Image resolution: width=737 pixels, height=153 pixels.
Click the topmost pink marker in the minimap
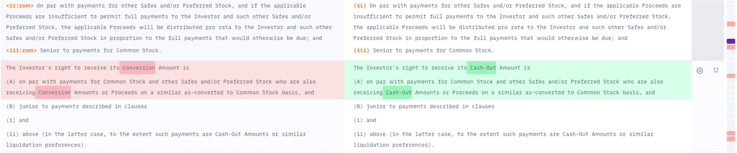point(731,24)
